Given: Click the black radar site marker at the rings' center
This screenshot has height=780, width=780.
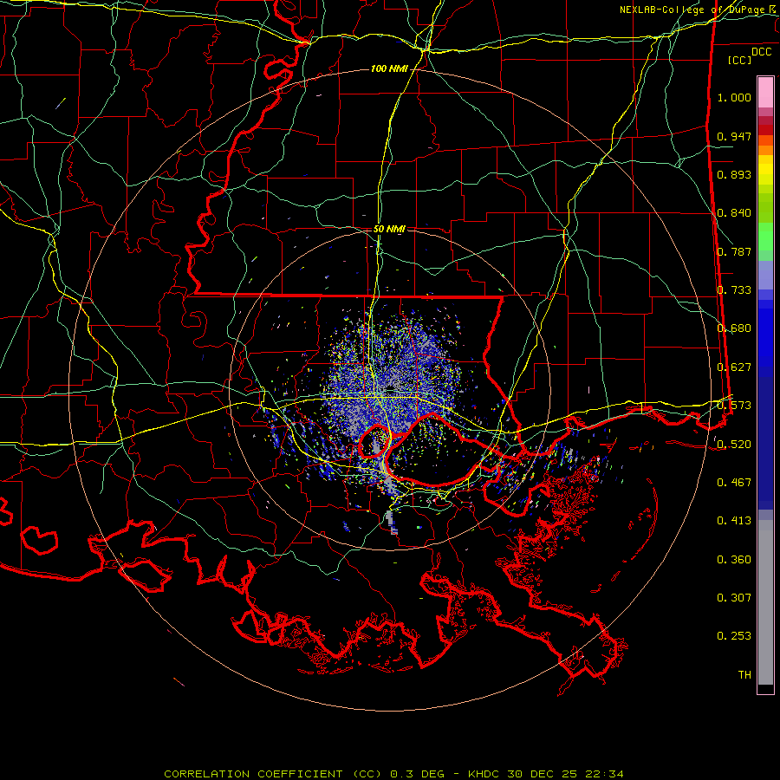Looking at the screenshot, I should 391,390.
